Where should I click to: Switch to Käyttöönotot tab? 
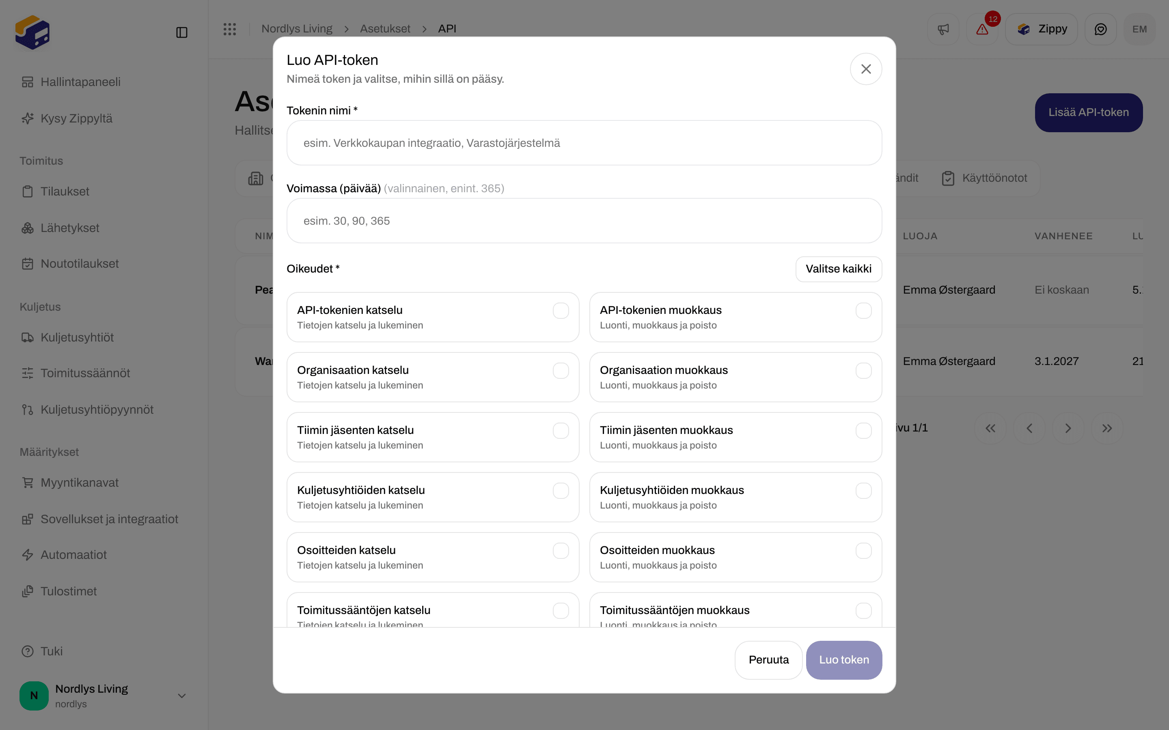point(984,178)
